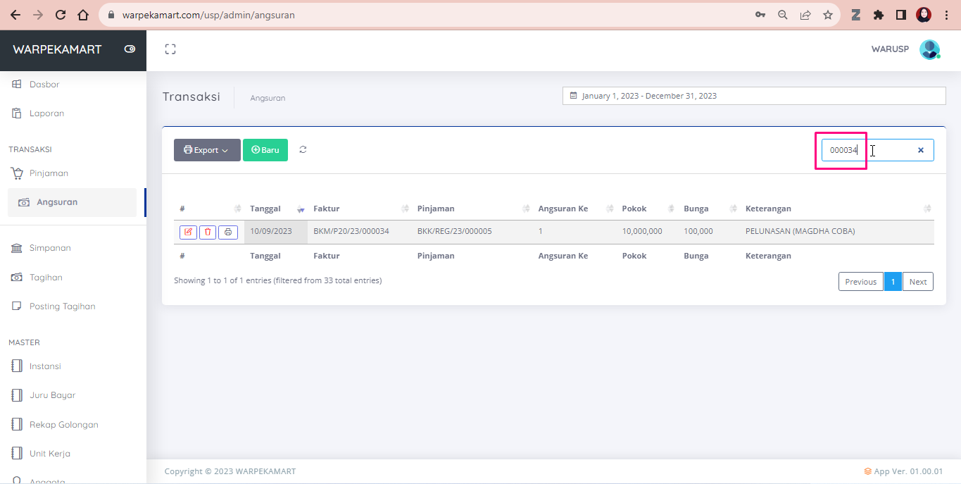Share this page icon
The height and width of the screenshot is (484, 961).
(x=805, y=15)
